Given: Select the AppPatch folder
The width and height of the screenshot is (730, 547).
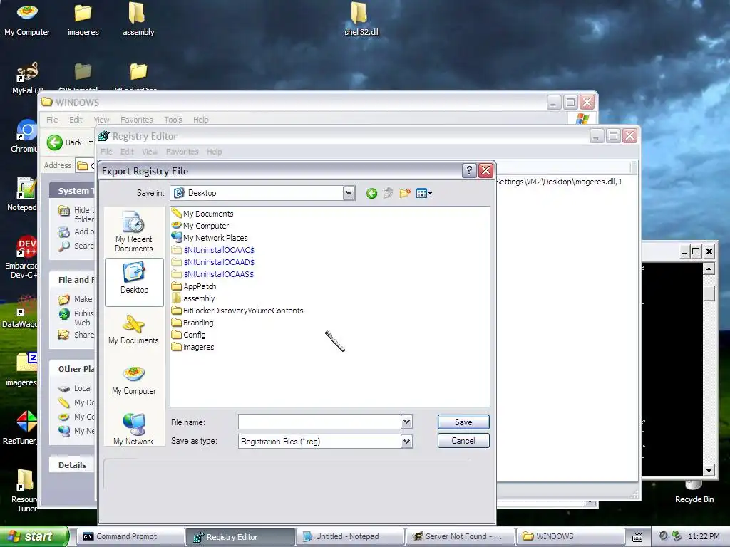Looking at the screenshot, I should (x=194, y=286).
